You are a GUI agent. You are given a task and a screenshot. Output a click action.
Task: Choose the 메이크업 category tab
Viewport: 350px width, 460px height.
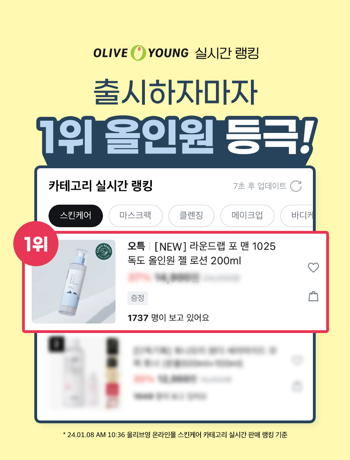(247, 215)
